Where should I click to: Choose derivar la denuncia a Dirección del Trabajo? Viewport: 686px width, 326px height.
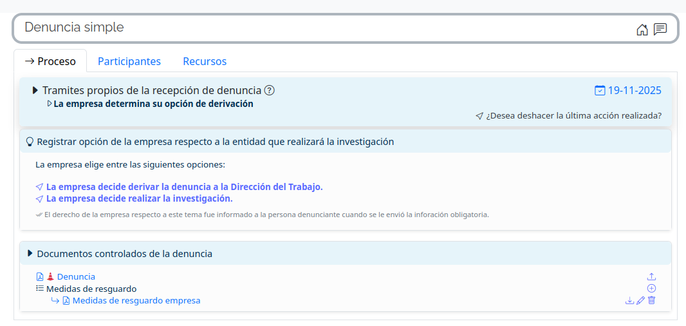coord(184,187)
